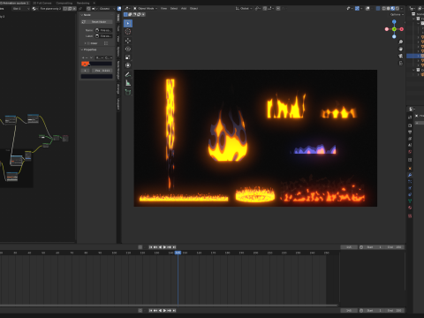Click the blue Z axis on navigation gizmo
This screenshot has width=424, height=318.
pos(394,22)
